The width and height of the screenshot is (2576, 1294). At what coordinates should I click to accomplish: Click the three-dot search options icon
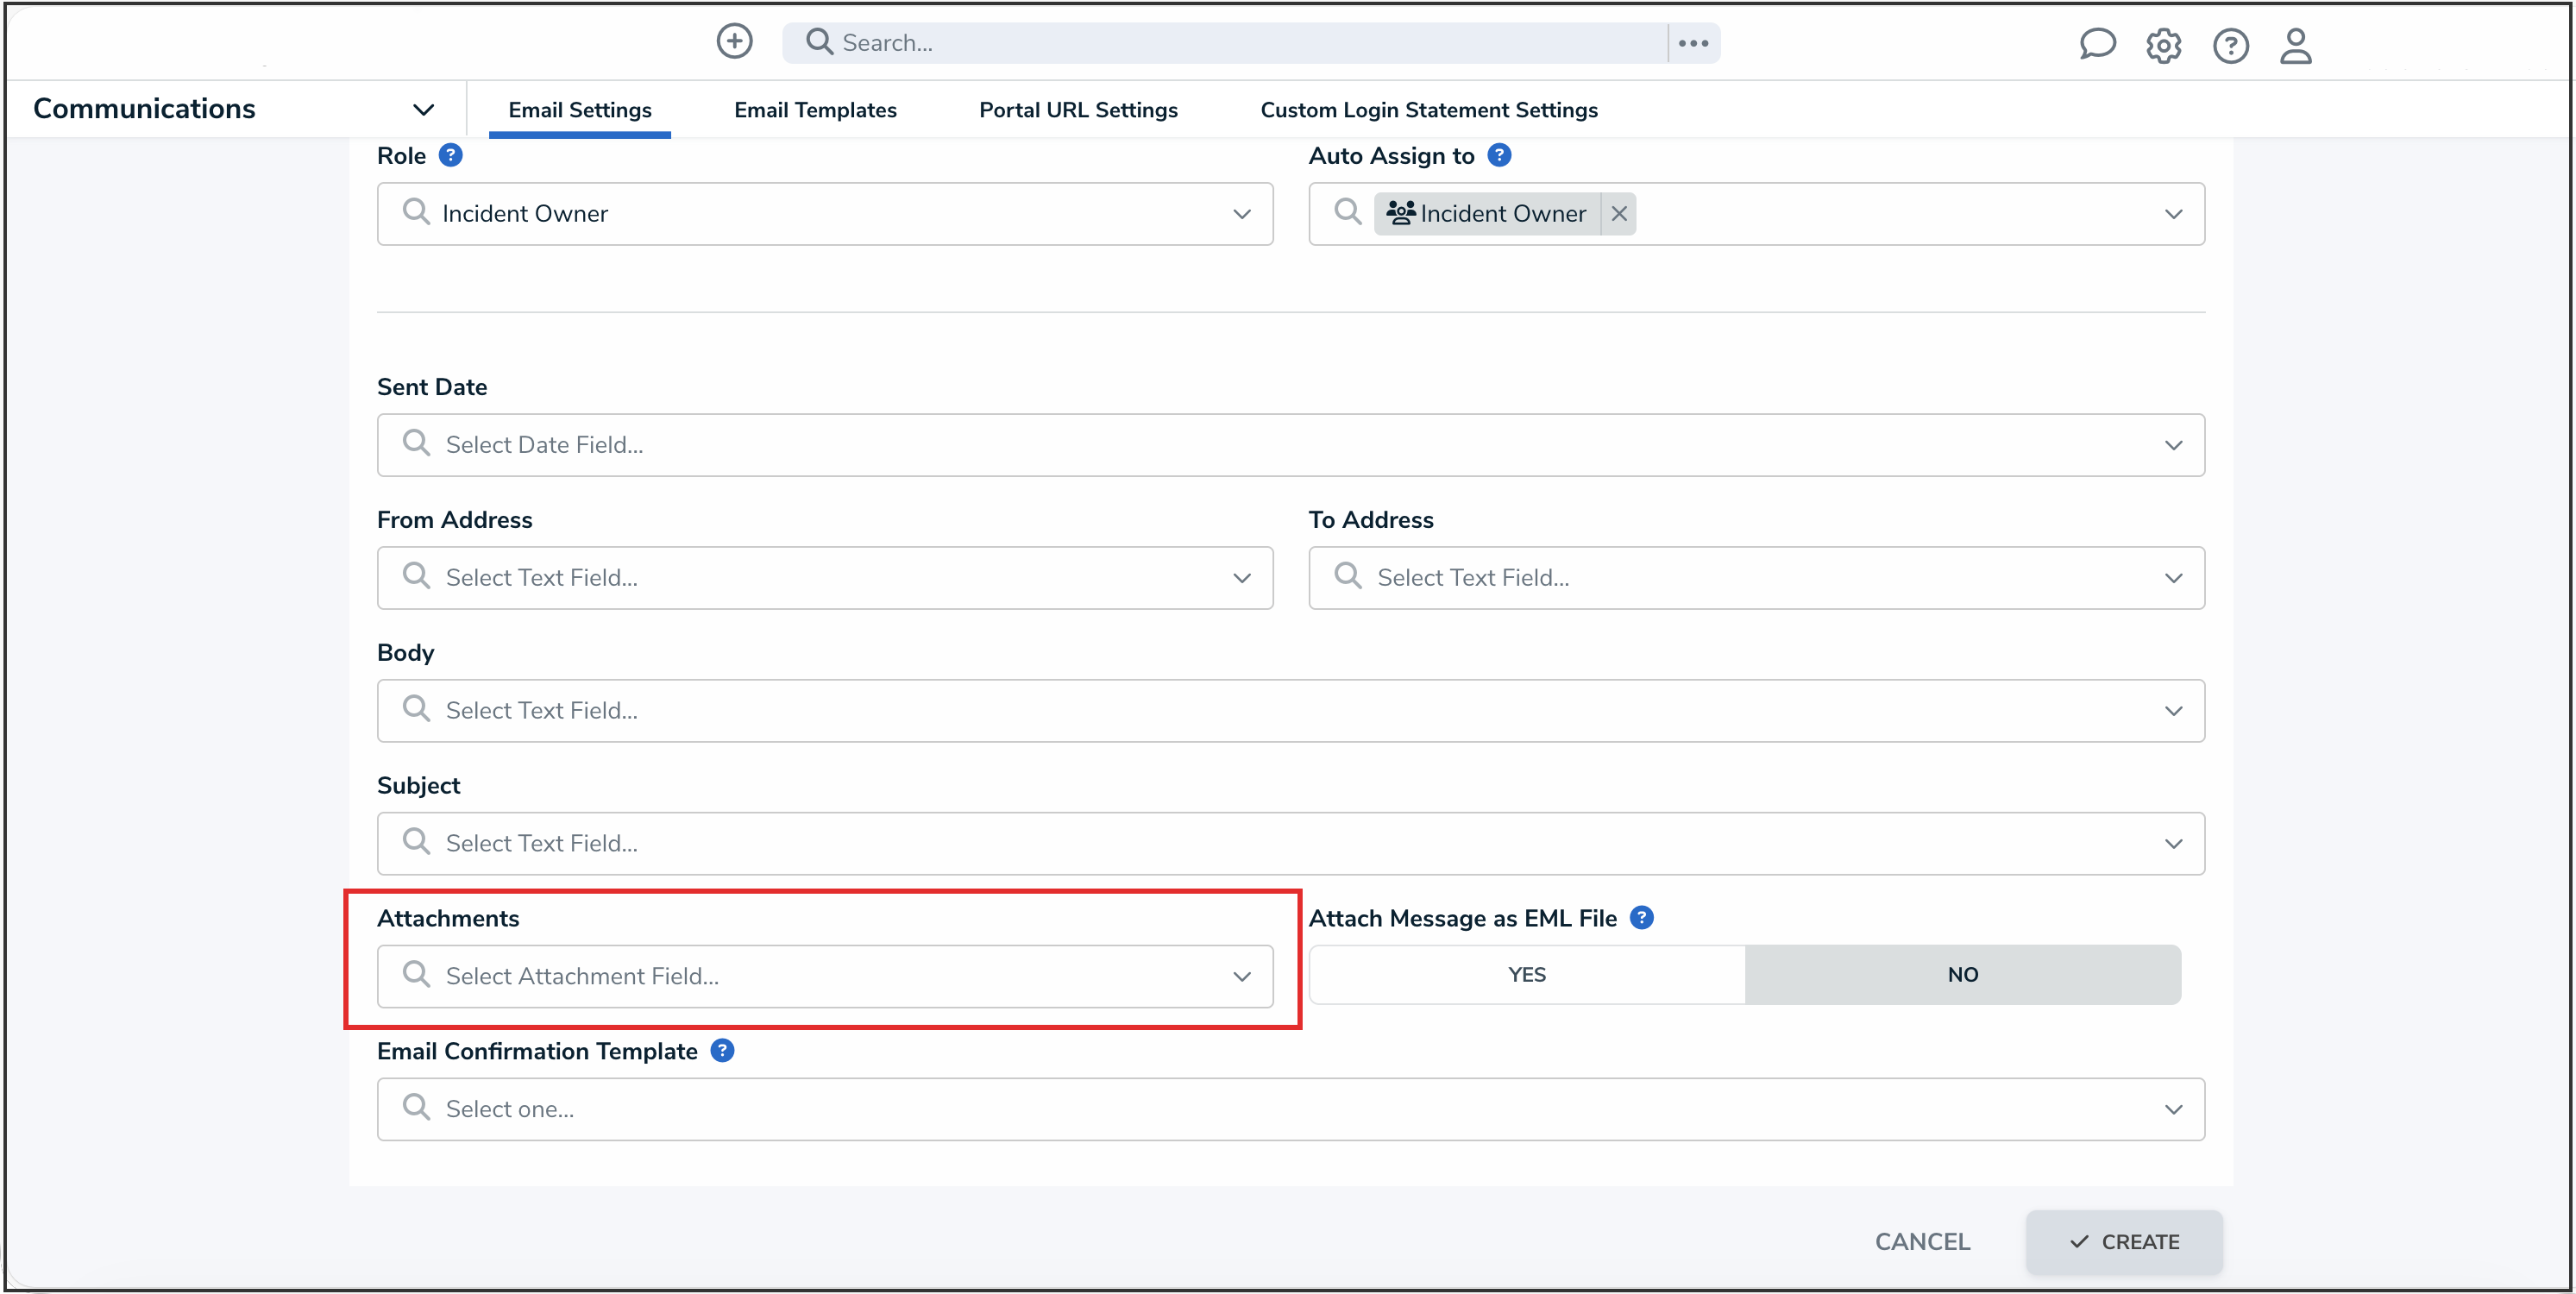[x=1693, y=43]
